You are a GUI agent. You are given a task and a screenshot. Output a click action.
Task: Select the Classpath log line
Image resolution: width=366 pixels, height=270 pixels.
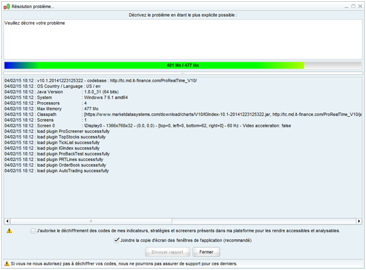coord(183,115)
